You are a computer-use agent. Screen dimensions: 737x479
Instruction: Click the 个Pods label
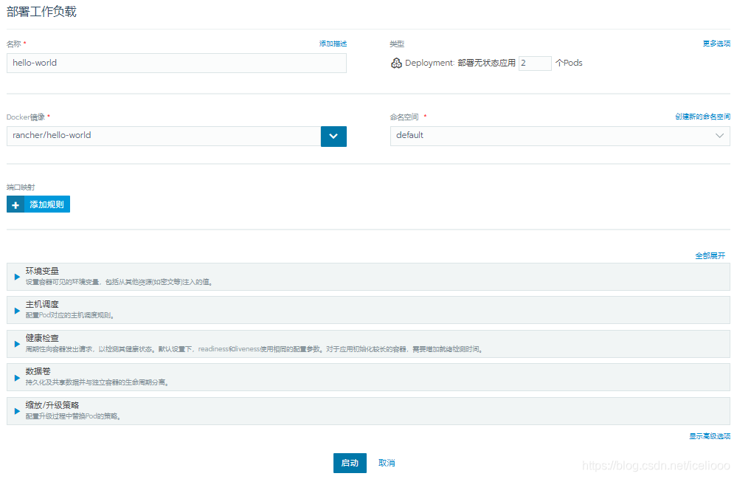tap(569, 63)
